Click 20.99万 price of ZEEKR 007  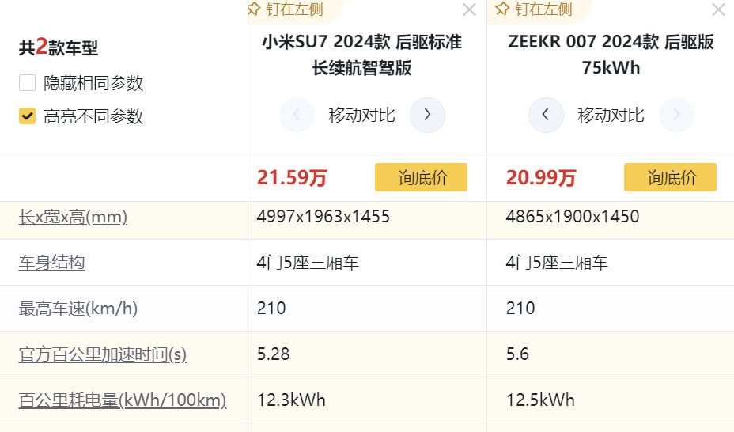click(x=541, y=178)
